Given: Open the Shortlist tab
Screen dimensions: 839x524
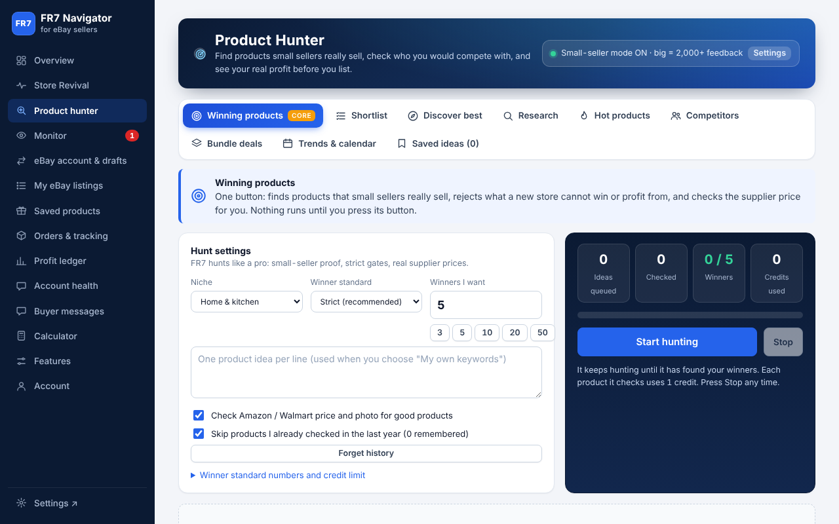Looking at the screenshot, I should 362,115.
